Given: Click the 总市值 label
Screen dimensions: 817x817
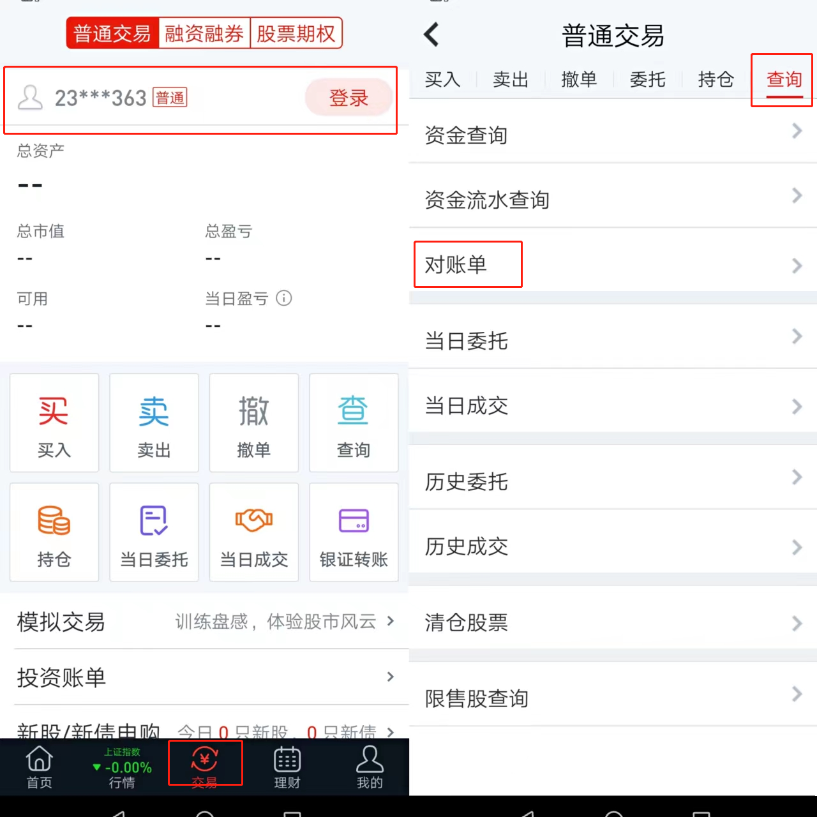Looking at the screenshot, I should click(x=40, y=231).
